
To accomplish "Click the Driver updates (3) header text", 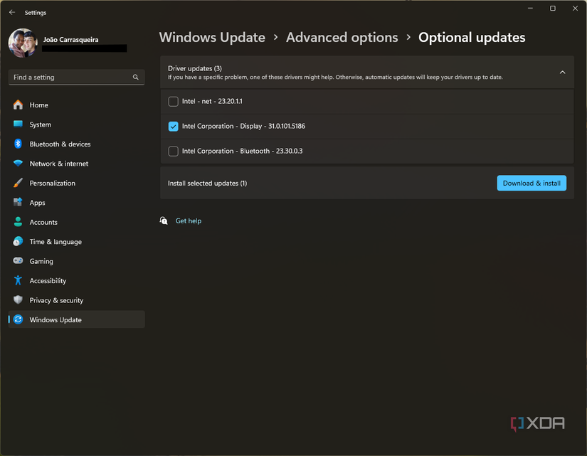I will [x=195, y=68].
